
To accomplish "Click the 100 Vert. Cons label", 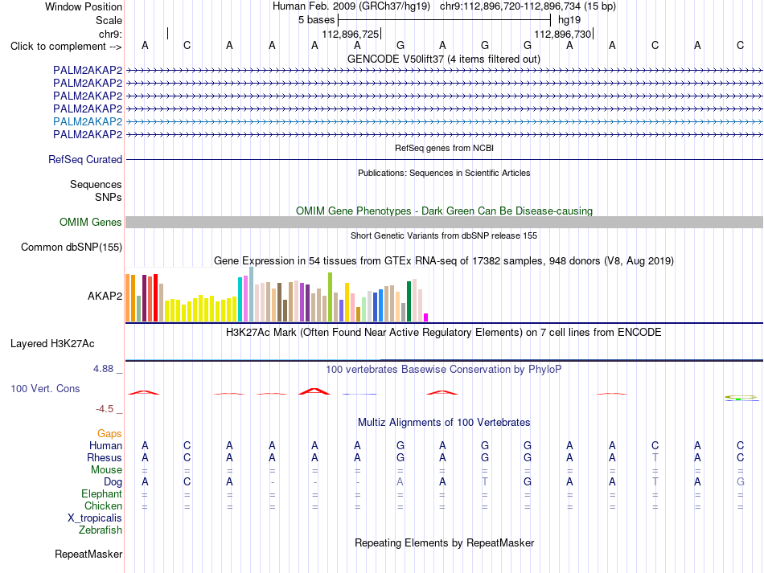I will click(45, 388).
